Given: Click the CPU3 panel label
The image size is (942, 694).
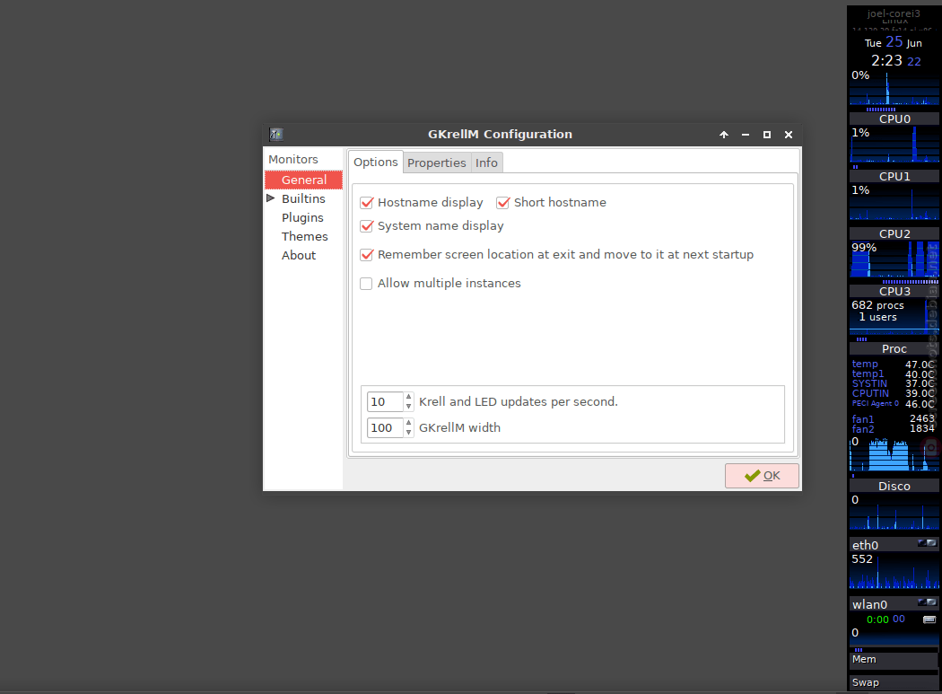Looking at the screenshot, I should (x=894, y=291).
